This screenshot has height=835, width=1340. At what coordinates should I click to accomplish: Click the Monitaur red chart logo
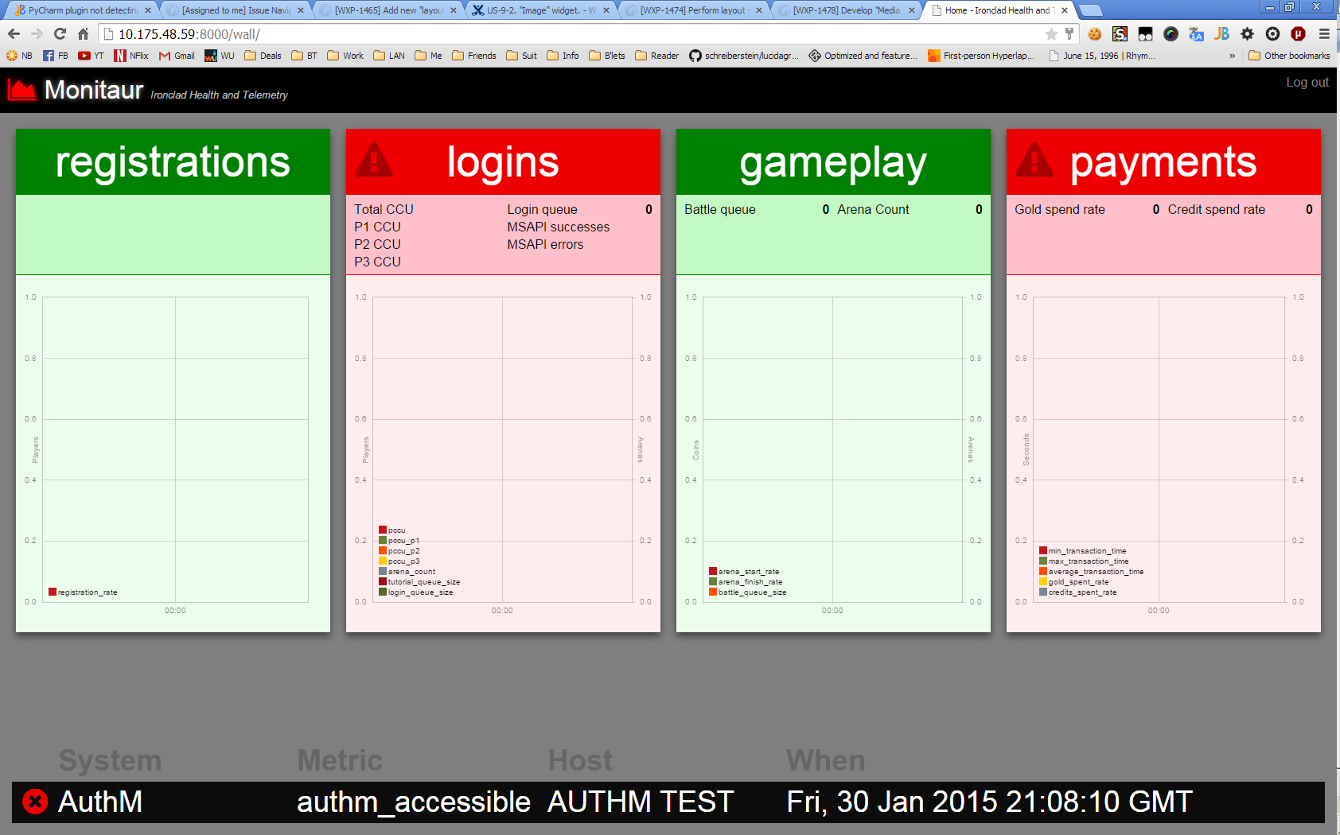point(22,90)
